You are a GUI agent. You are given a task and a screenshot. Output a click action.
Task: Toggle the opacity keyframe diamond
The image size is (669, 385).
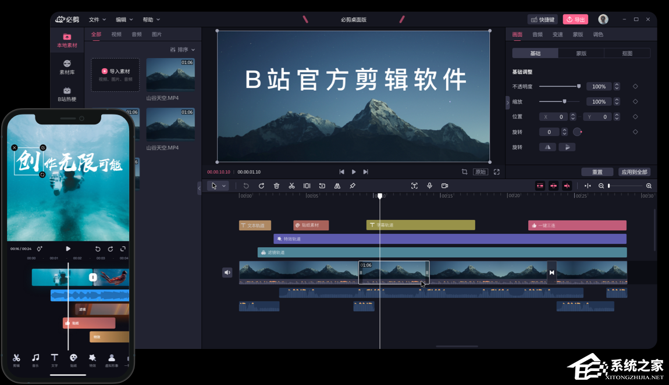click(x=635, y=87)
